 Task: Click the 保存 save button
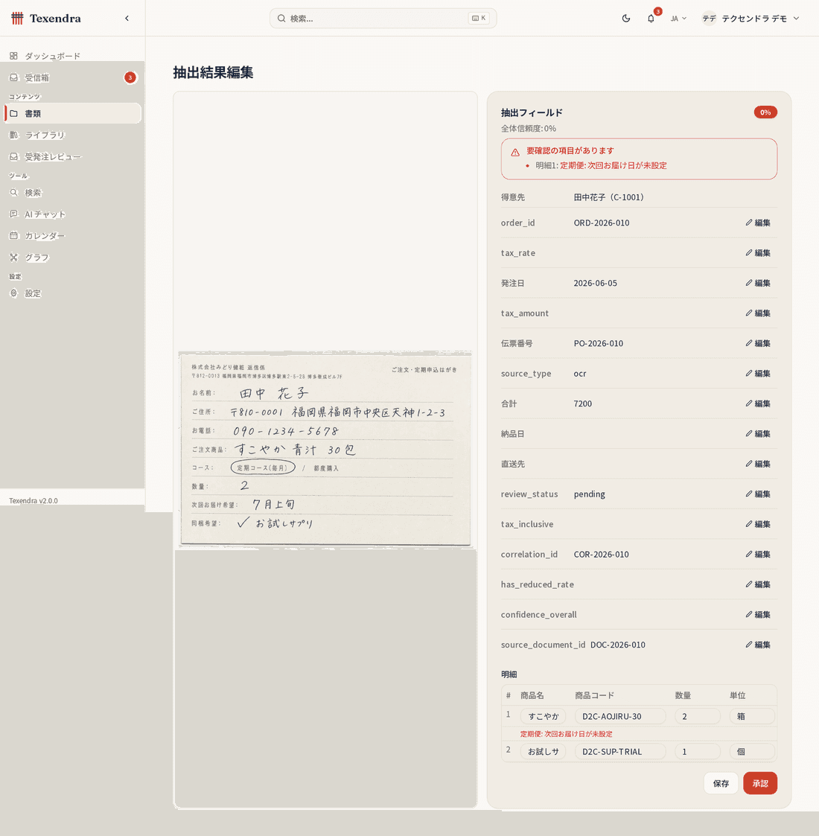click(721, 783)
